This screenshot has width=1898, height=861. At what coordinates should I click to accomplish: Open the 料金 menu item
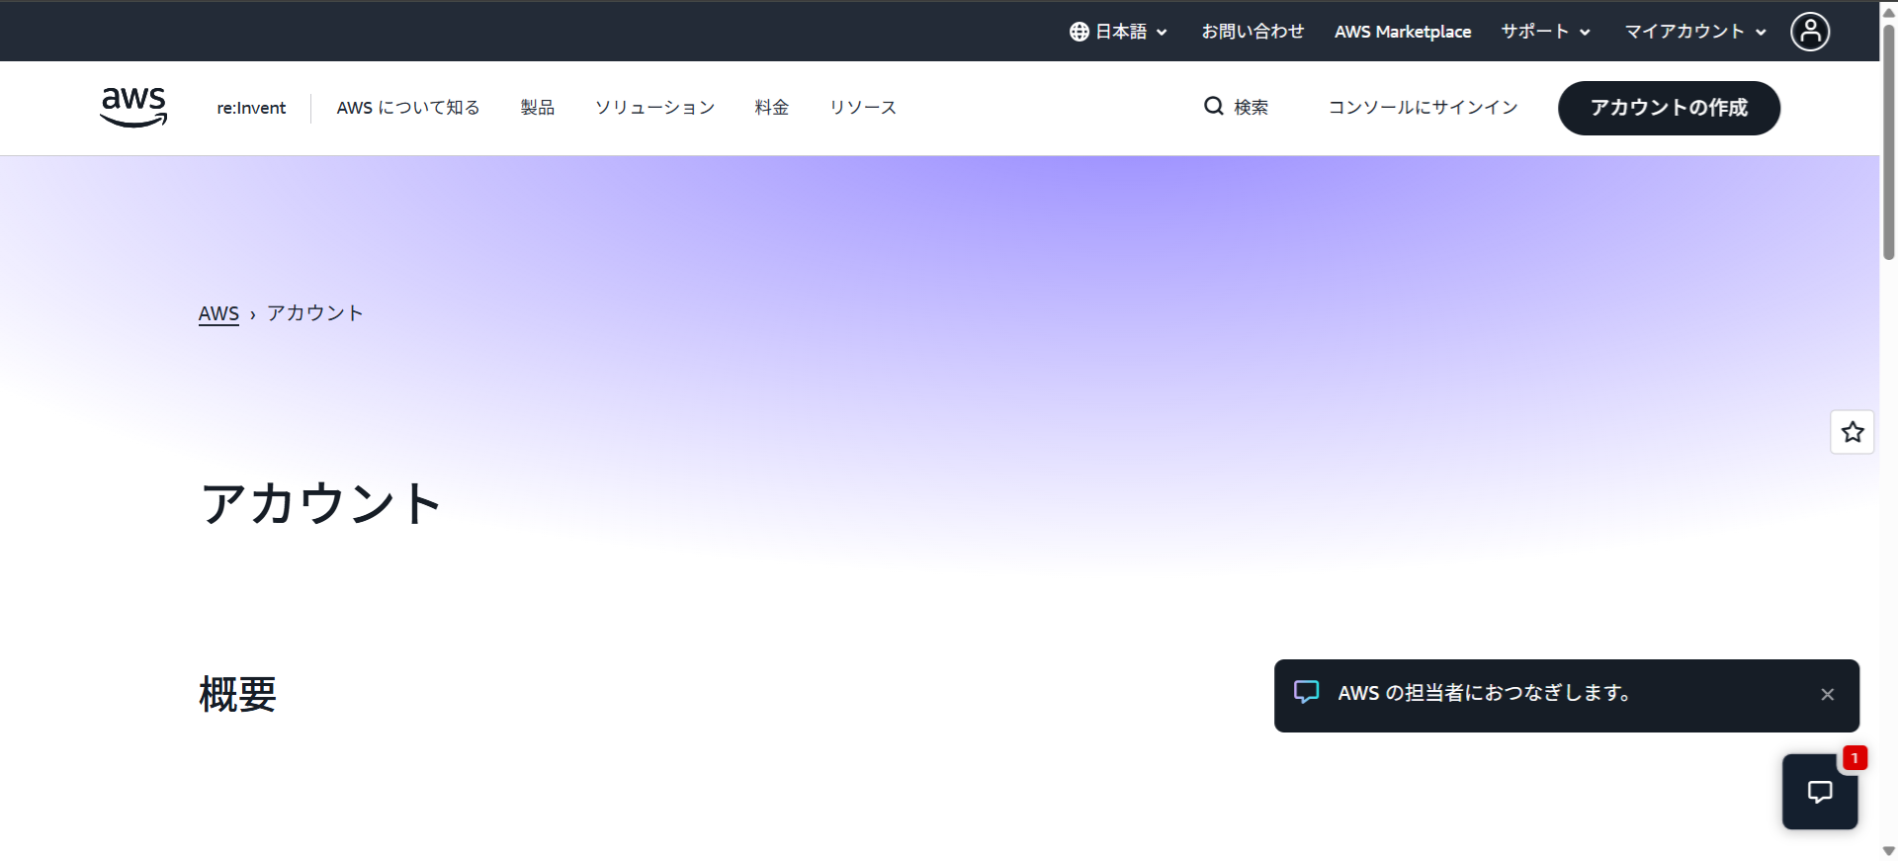point(771,108)
